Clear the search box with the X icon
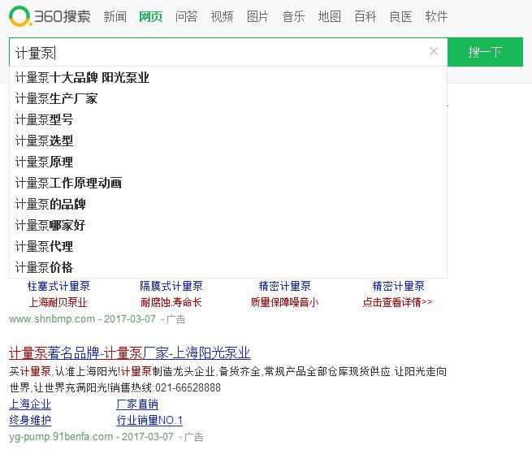 tap(434, 52)
